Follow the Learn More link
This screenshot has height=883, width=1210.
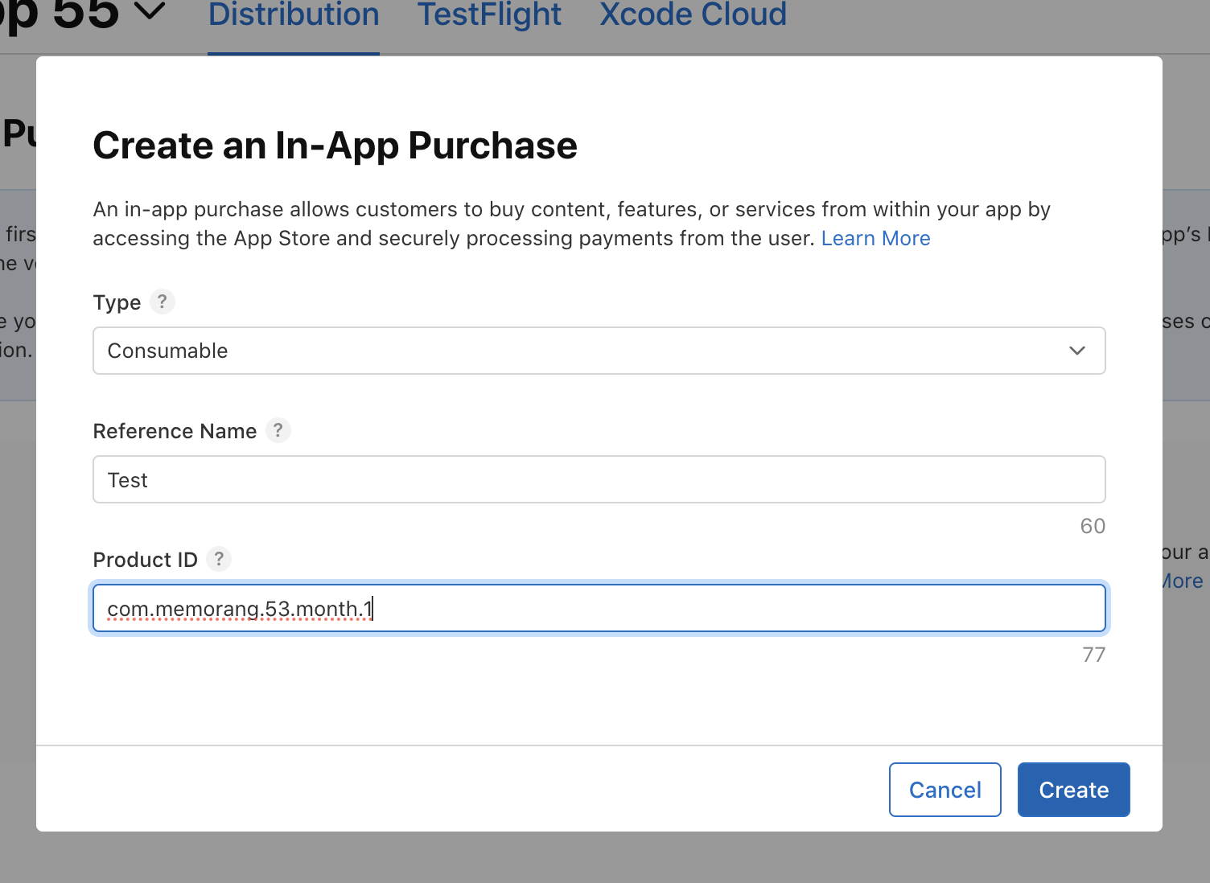tap(875, 239)
